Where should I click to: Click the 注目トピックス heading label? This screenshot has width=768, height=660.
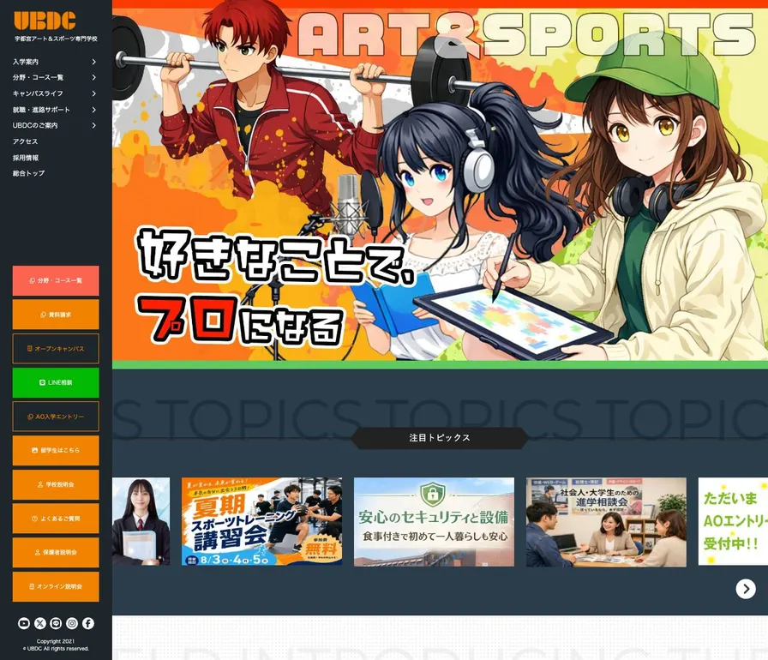440,438
